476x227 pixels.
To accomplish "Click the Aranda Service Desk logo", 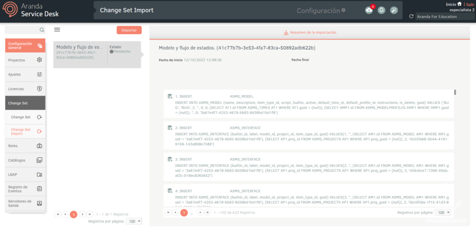I will [30, 10].
